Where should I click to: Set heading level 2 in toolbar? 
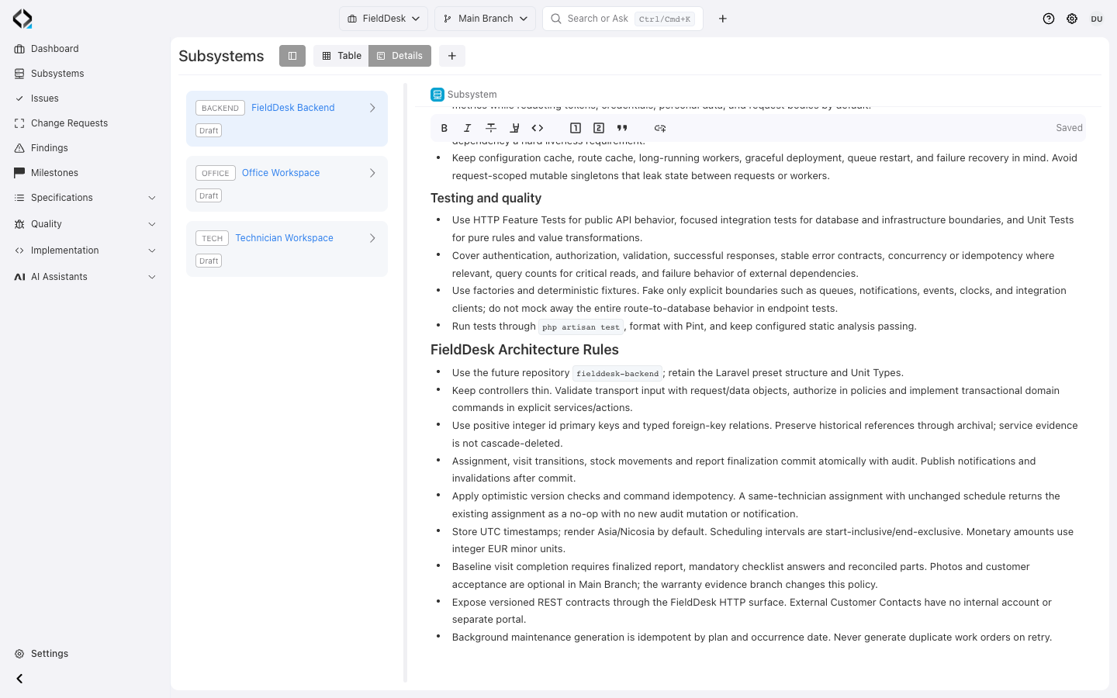(599, 128)
